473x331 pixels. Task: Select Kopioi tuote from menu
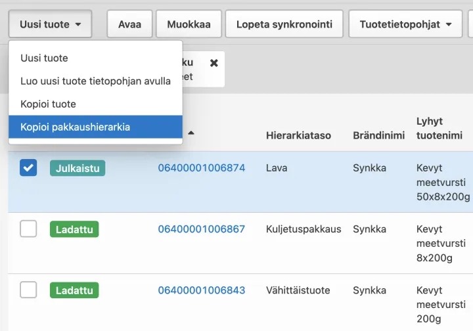coord(48,104)
